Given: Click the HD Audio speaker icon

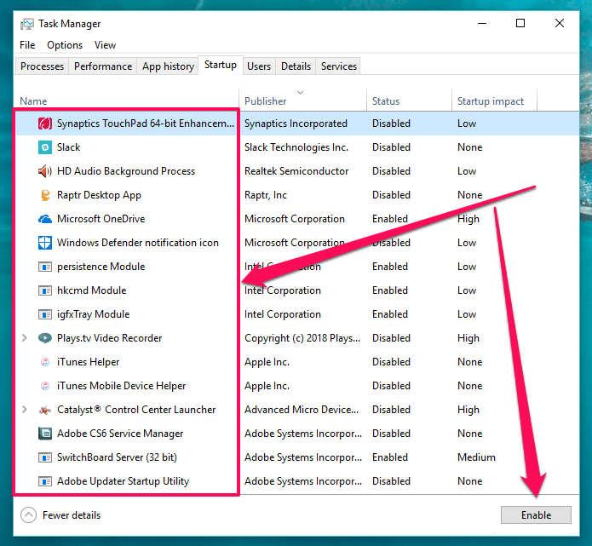Looking at the screenshot, I should tap(45, 171).
